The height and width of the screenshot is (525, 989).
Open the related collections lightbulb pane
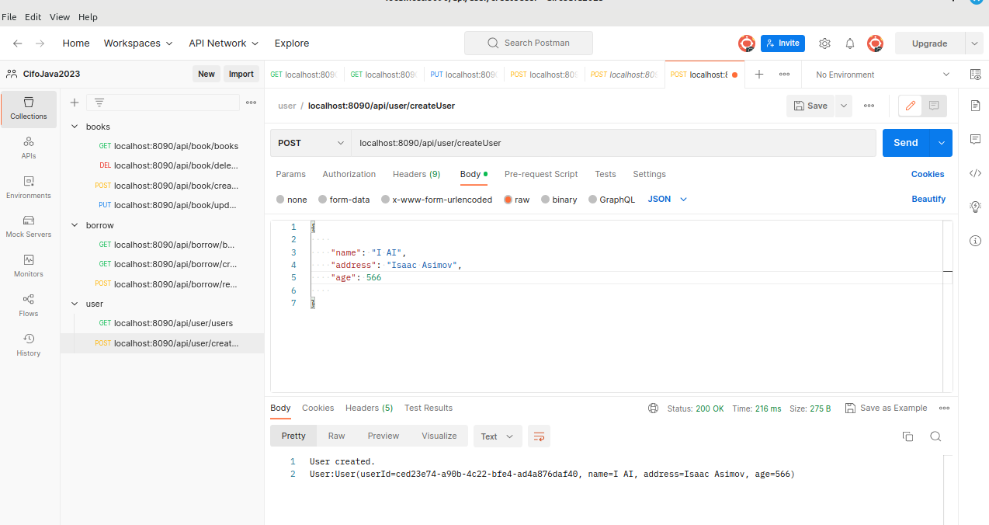pyautogui.click(x=976, y=207)
